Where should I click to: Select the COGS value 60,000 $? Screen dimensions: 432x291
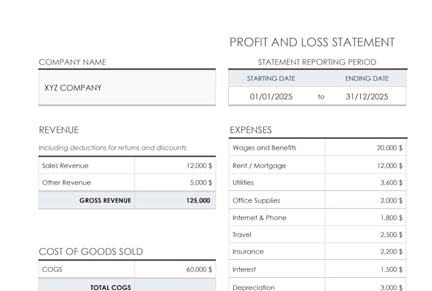pyautogui.click(x=175, y=269)
